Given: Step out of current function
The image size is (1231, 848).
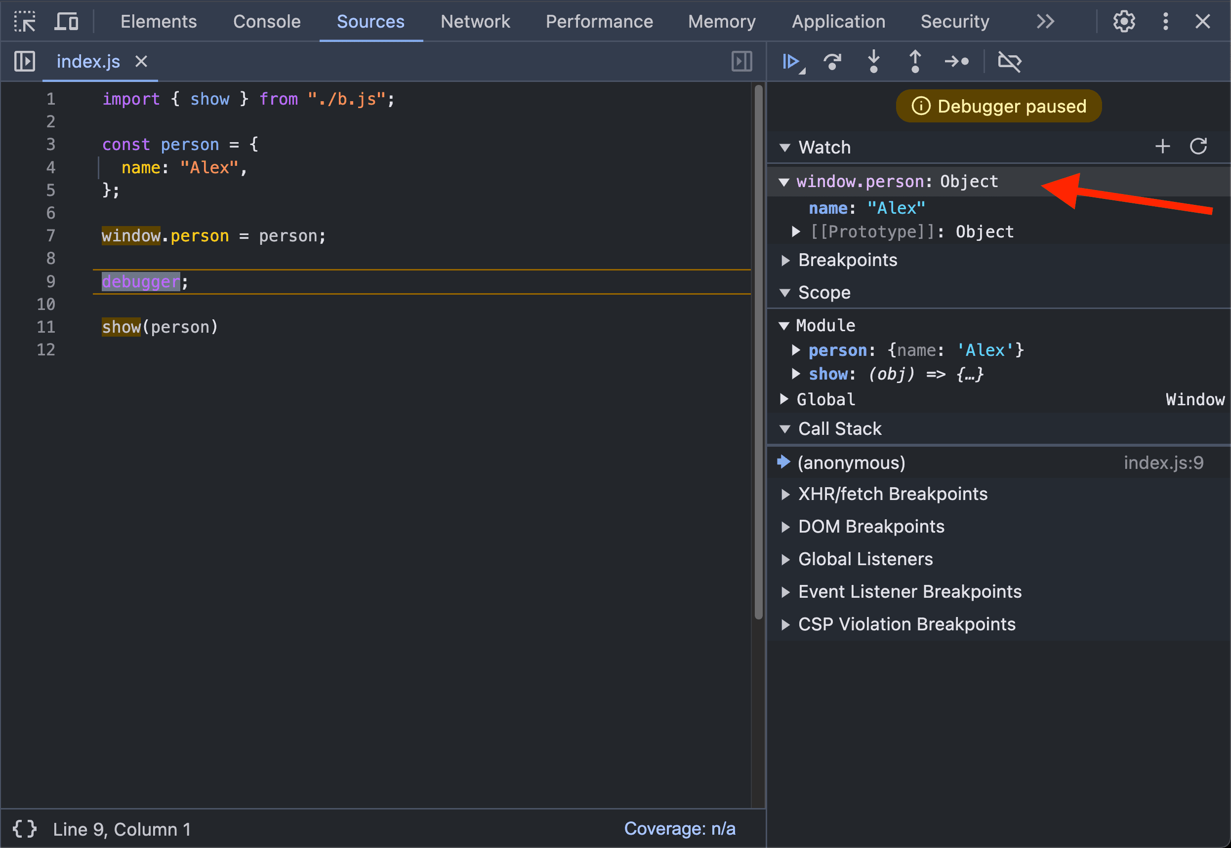Looking at the screenshot, I should click(x=915, y=62).
